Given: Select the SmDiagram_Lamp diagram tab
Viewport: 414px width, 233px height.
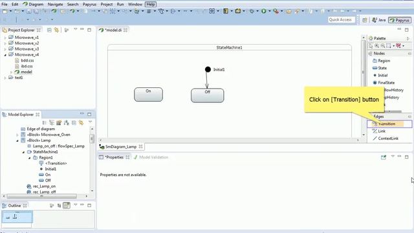Looking at the screenshot, I should 121,147.
